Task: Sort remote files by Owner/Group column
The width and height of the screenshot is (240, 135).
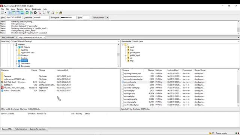Action: click(200, 70)
